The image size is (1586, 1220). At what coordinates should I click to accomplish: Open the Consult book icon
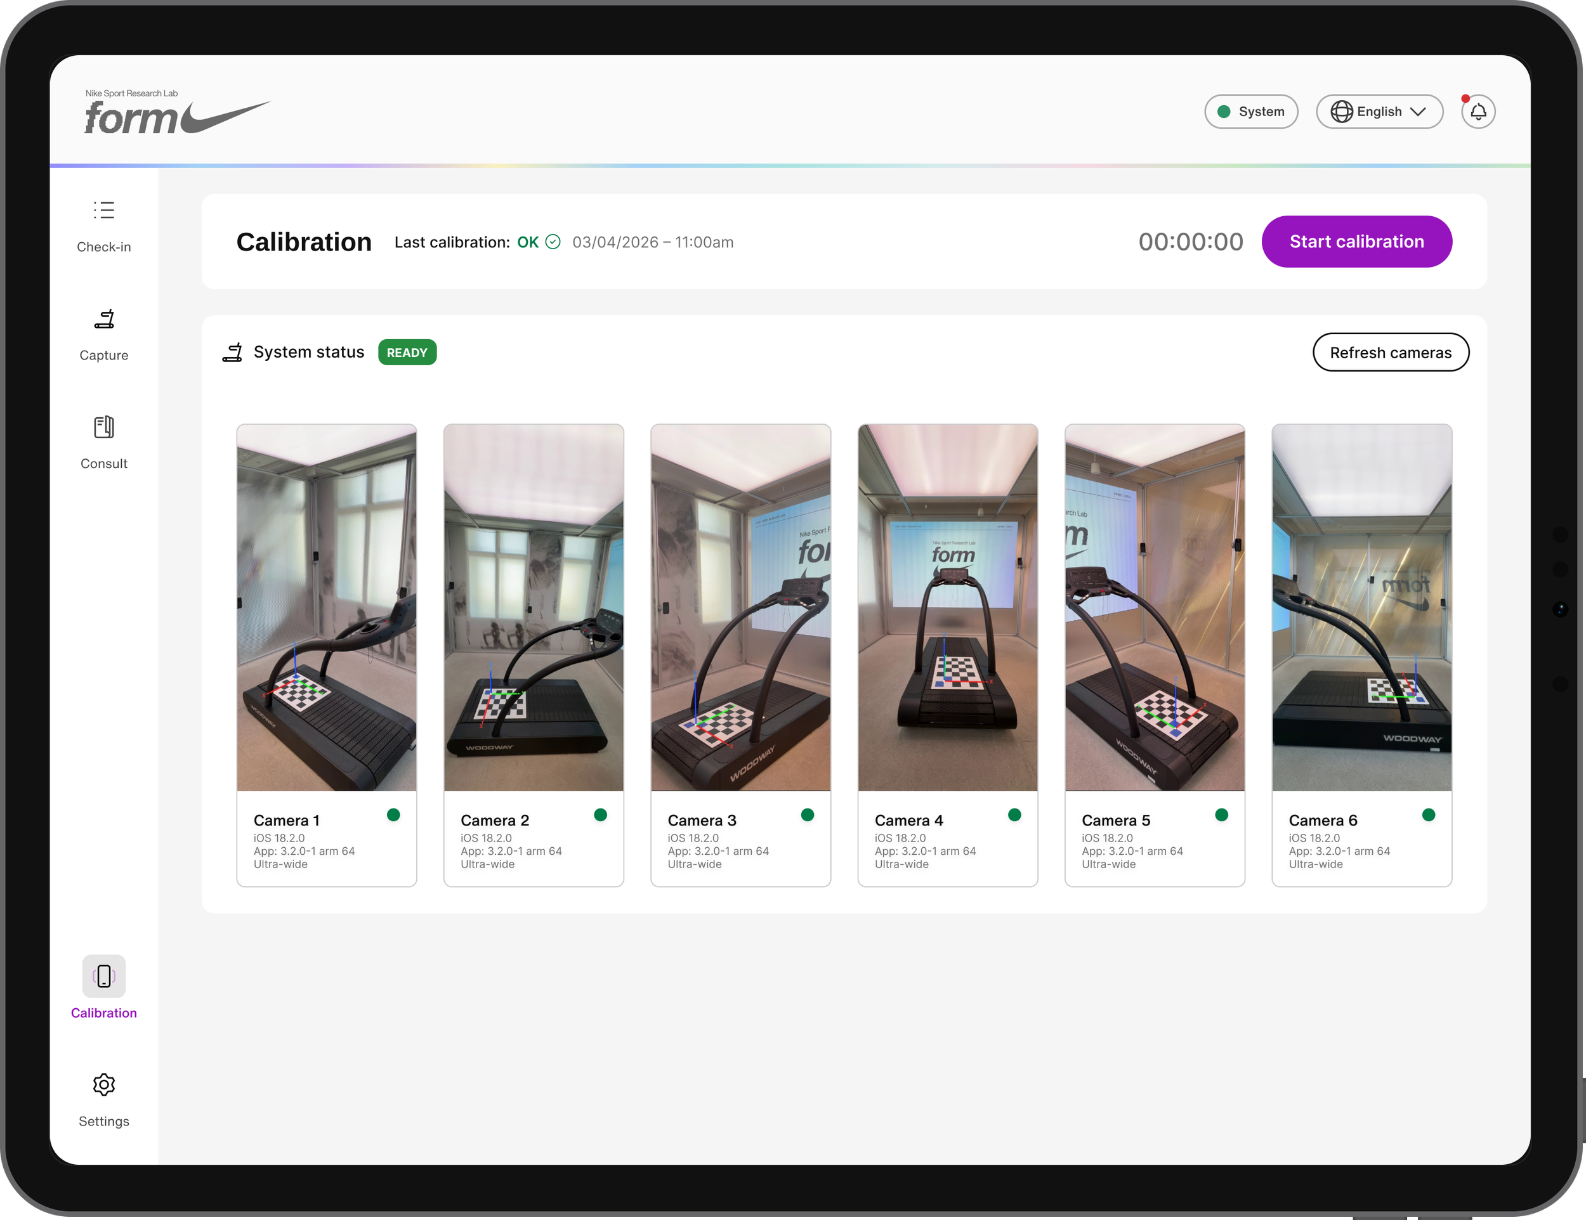(104, 427)
